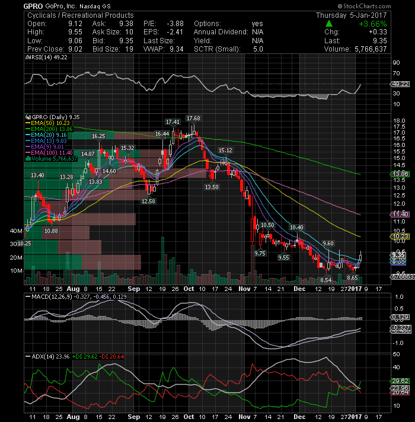Click the Low price value 9.06
The image size is (415, 422).
tap(75, 41)
